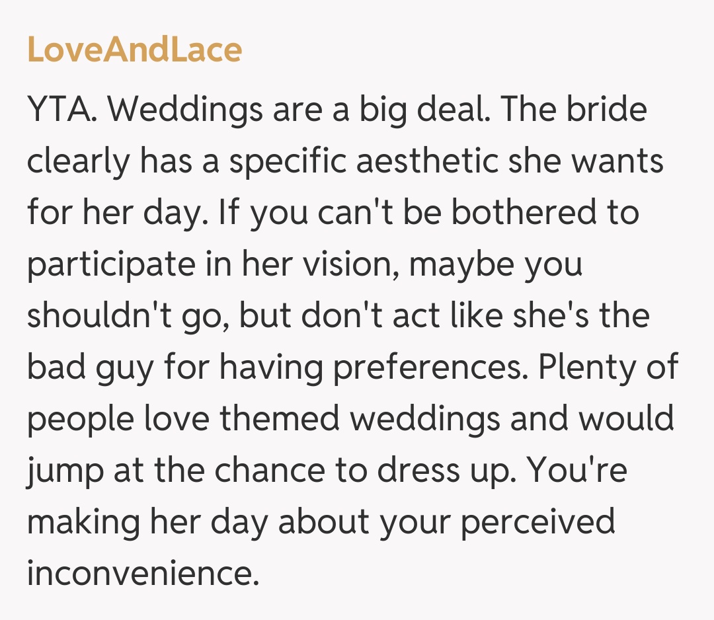This screenshot has height=620, width=714.
Task: Open the LoveAndLace user profile
Action: pyautogui.click(x=134, y=51)
